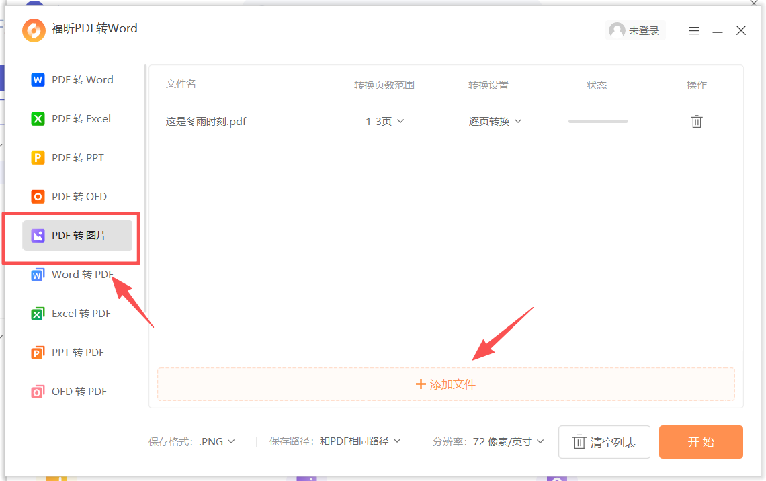
Task: Switch to the PPT 转 PDF converter
Action: (74, 352)
